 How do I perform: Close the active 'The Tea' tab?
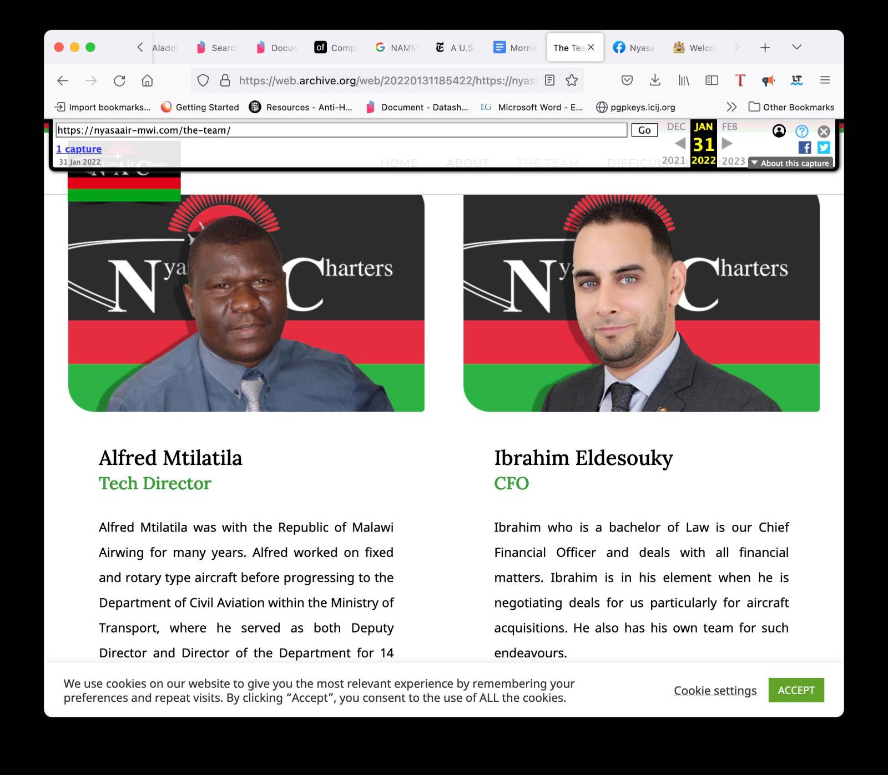[591, 48]
